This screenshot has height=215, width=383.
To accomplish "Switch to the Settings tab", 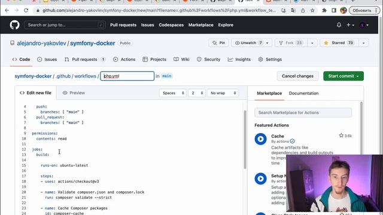I will 270,60.
